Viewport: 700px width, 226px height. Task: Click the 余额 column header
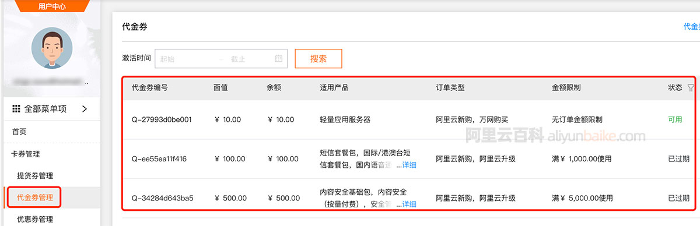pyautogui.click(x=274, y=88)
